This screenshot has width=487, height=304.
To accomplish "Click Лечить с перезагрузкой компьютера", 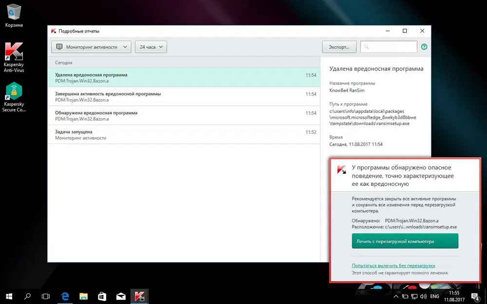I will click(405, 241).
